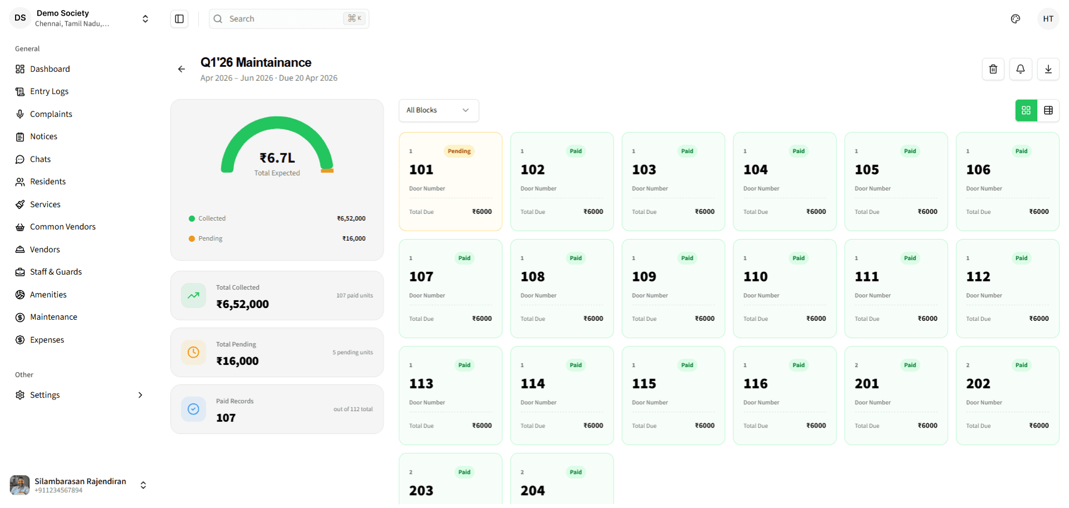1069x508 pixels.
Task: Delete the maintenance cycle with trash icon
Action: point(993,69)
